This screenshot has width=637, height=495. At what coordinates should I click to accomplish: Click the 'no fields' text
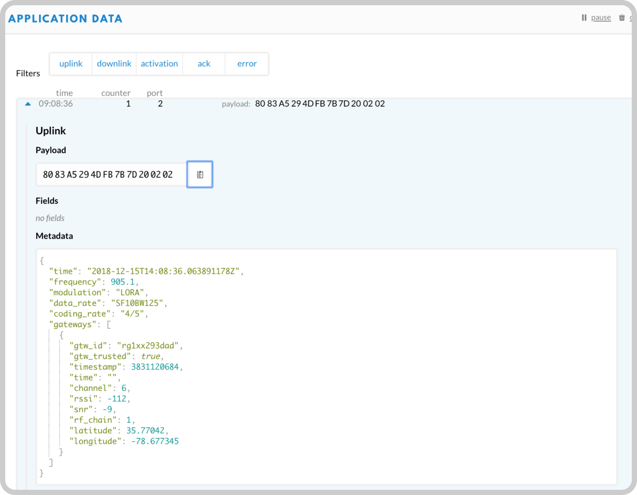click(50, 218)
